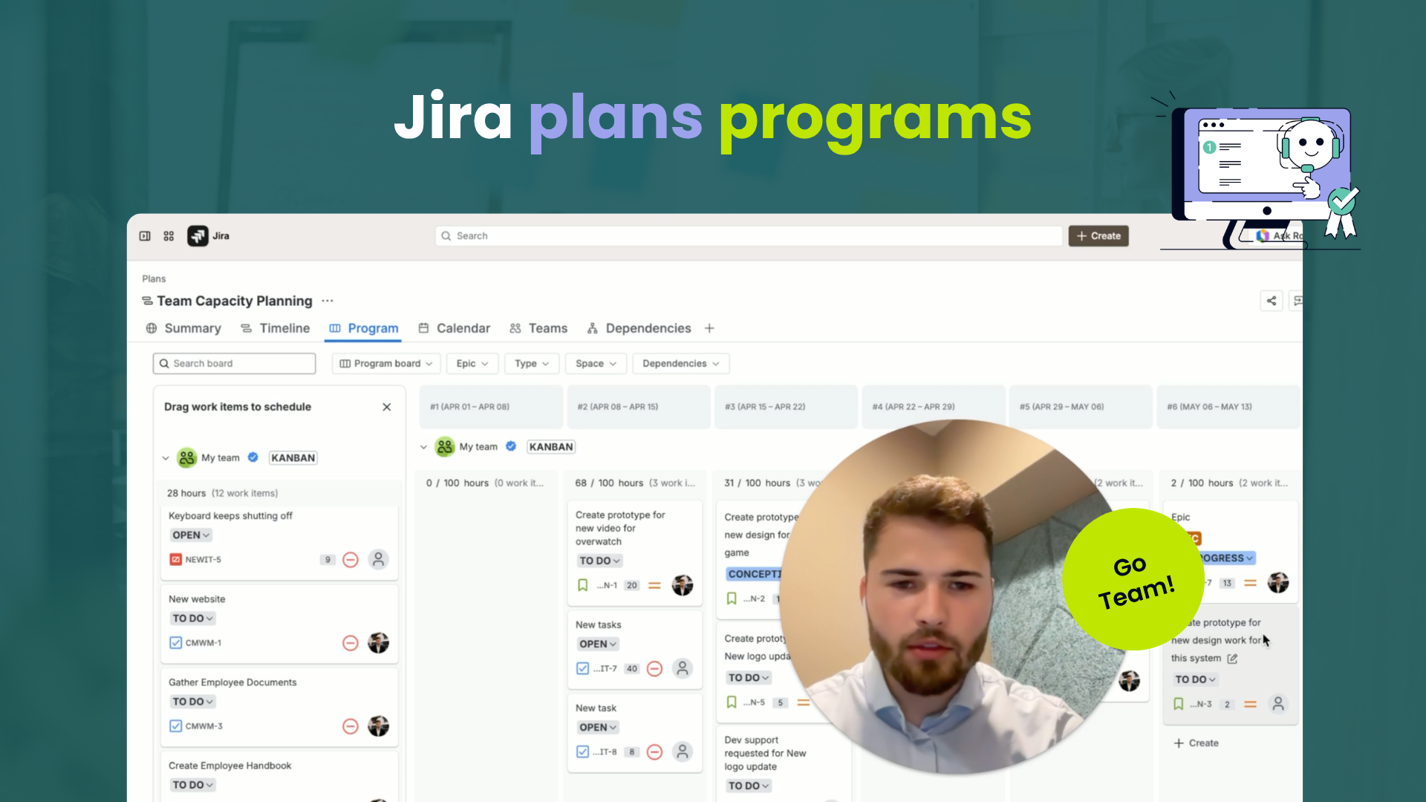Screen dimensions: 1426x802
Task: Click the story icon on N-5 card
Action: [732, 702]
